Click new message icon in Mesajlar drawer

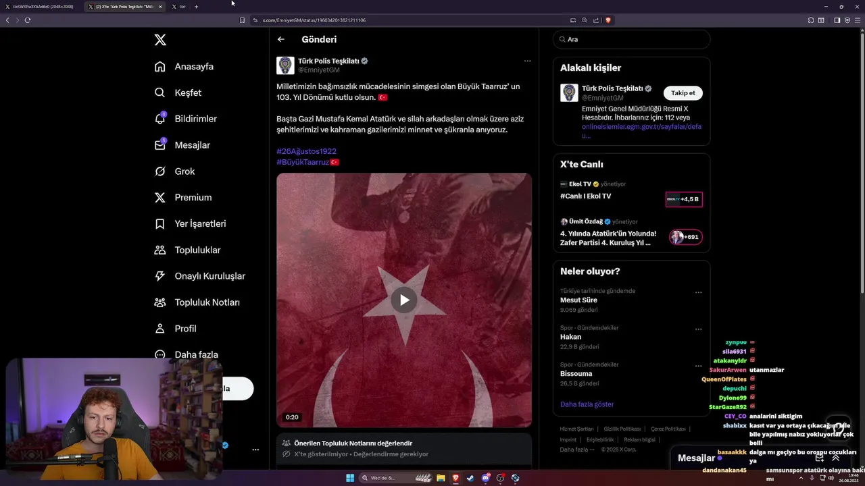819,458
